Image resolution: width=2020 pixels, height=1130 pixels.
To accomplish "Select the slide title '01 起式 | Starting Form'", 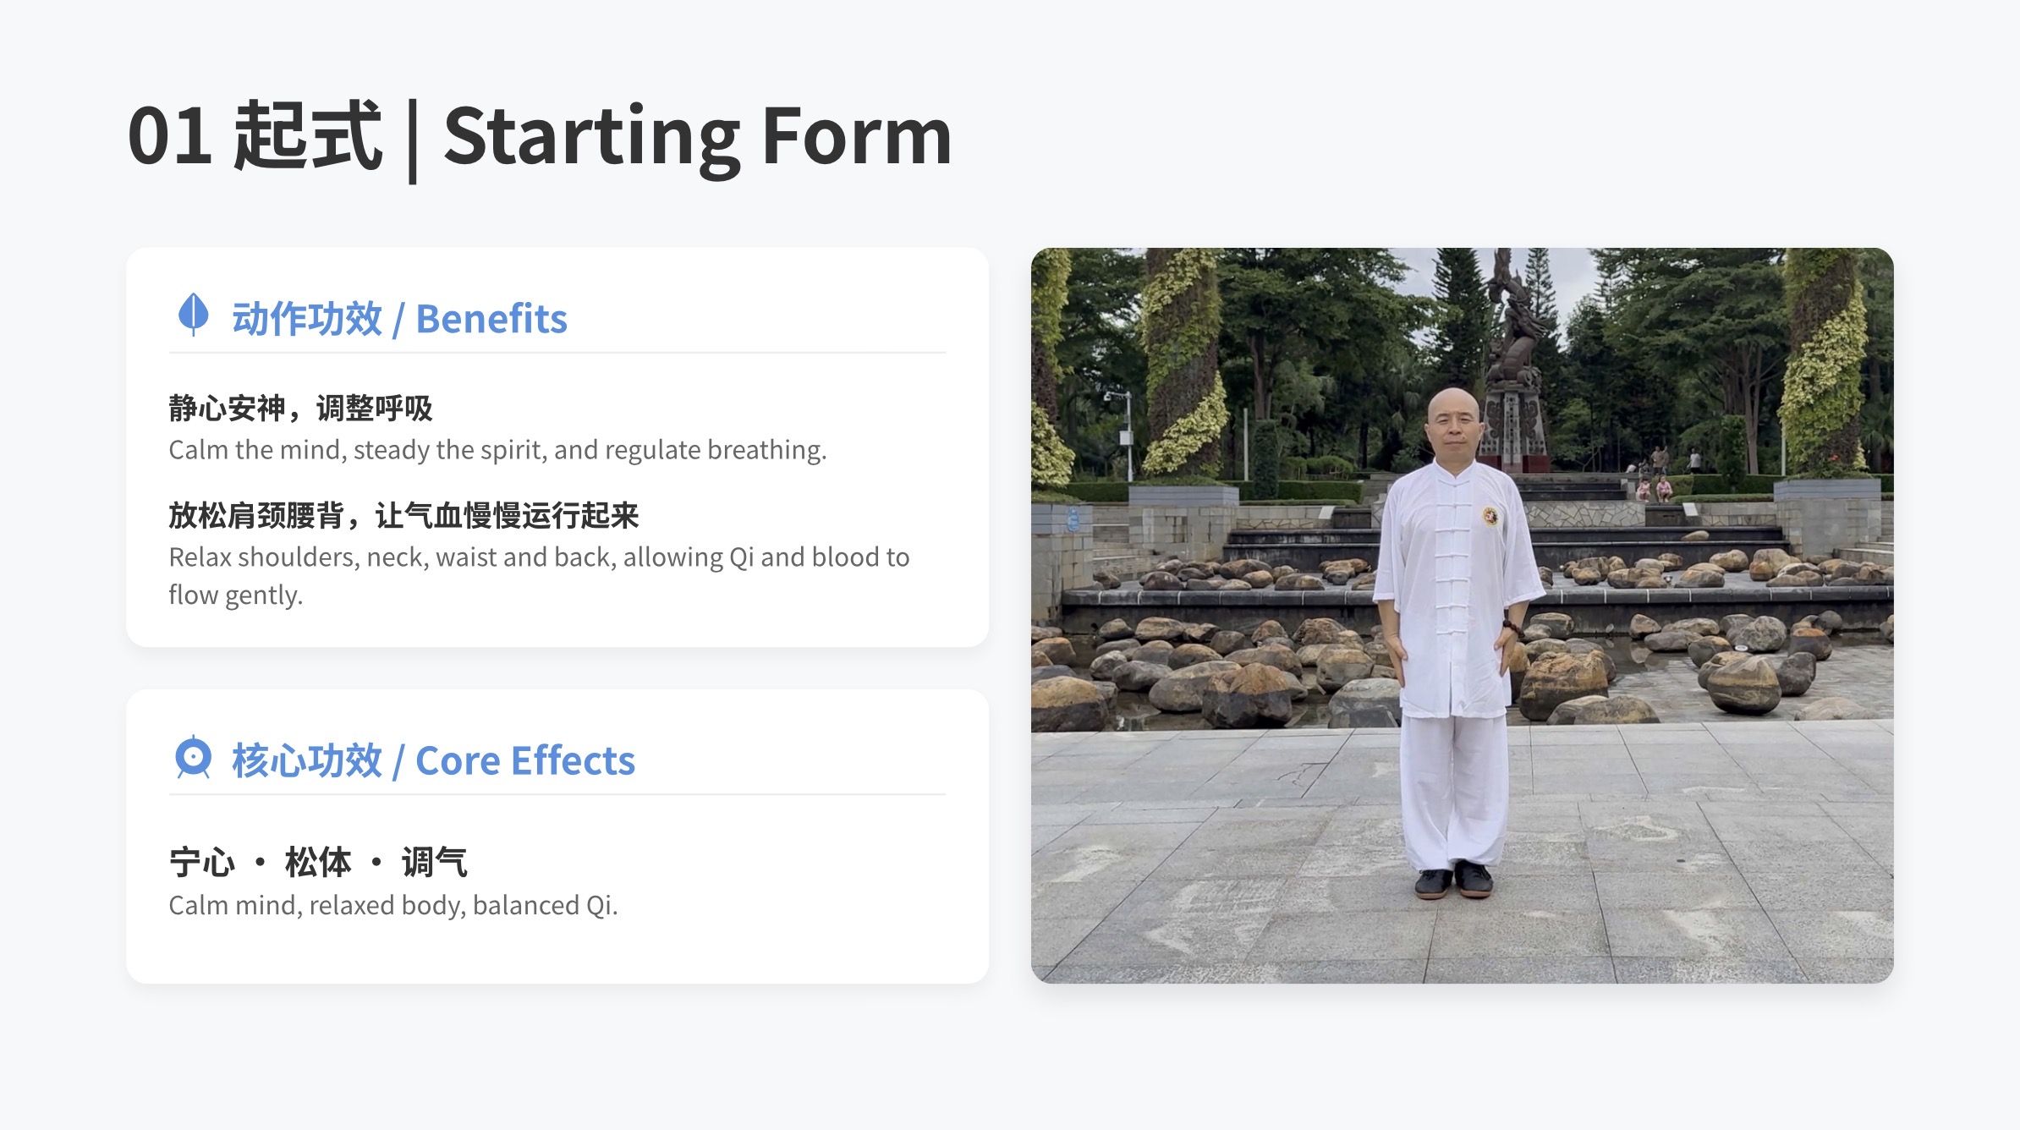I will (540, 138).
